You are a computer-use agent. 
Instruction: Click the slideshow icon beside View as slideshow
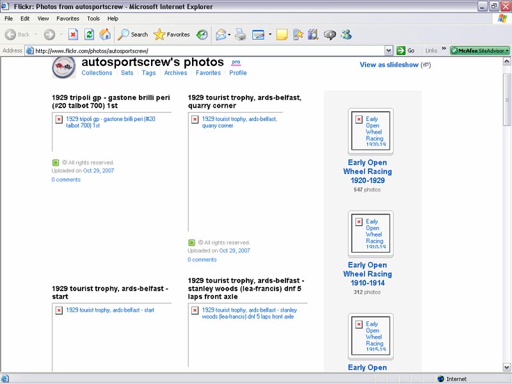(426, 65)
